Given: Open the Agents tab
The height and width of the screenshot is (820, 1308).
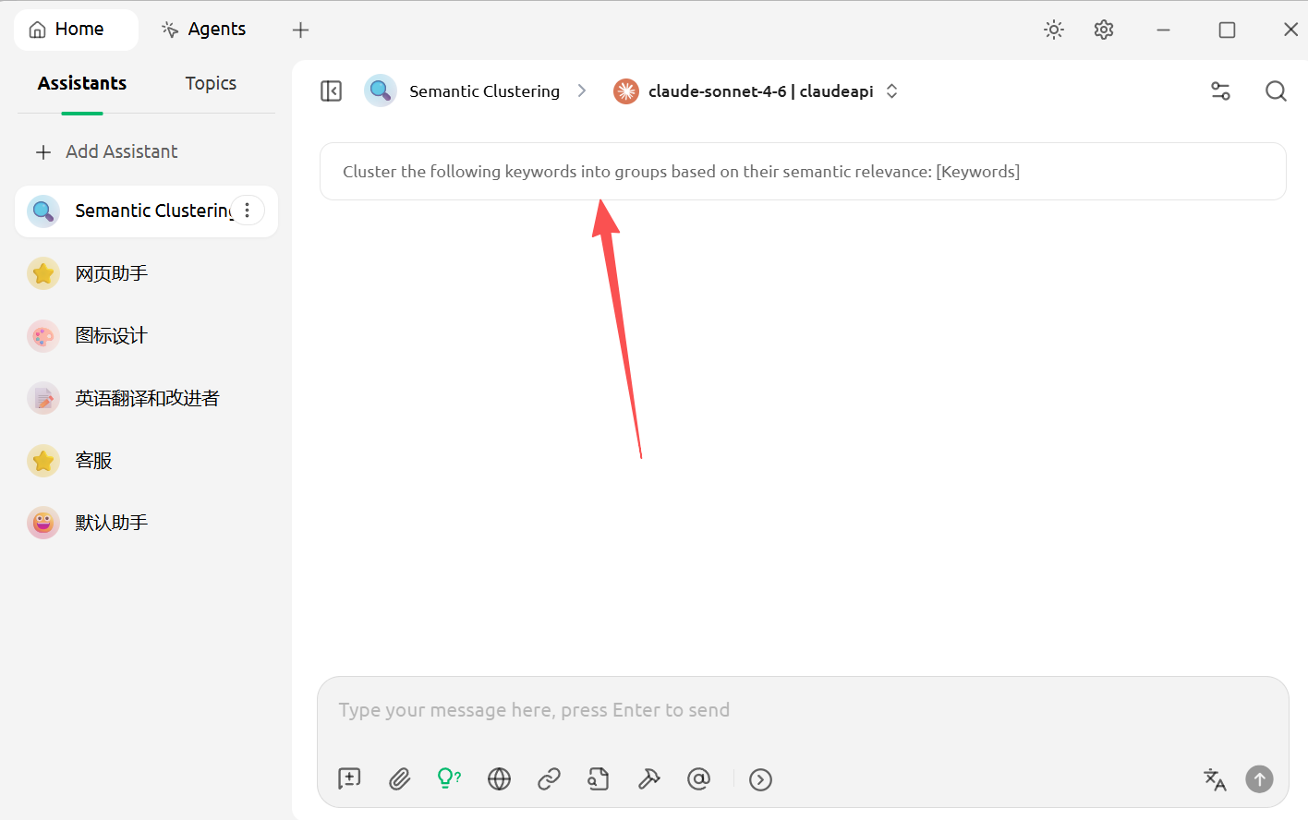Looking at the screenshot, I should tap(204, 30).
